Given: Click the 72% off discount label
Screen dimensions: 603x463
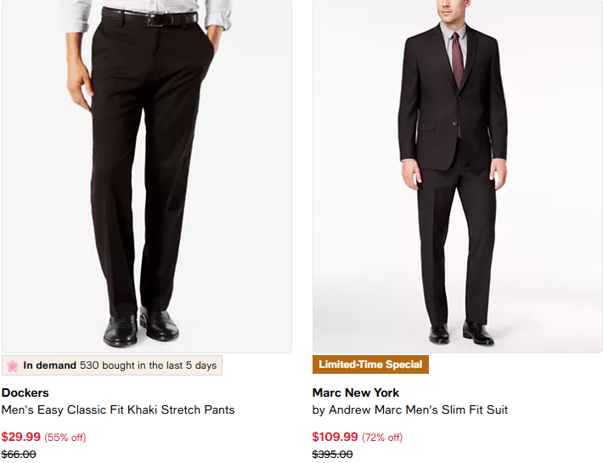Looking at the screenshot, I should [382, 438].
